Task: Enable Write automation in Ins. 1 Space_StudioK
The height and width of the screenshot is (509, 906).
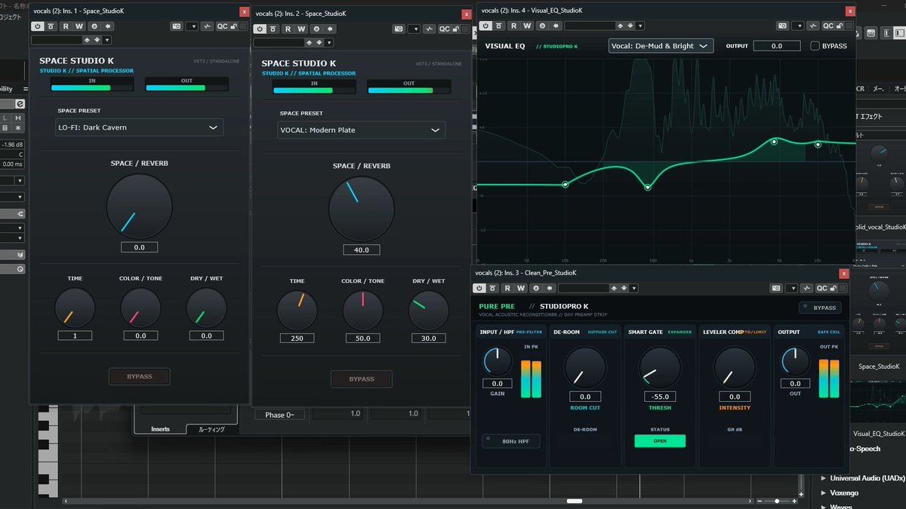Action: (x=78, y=26)
